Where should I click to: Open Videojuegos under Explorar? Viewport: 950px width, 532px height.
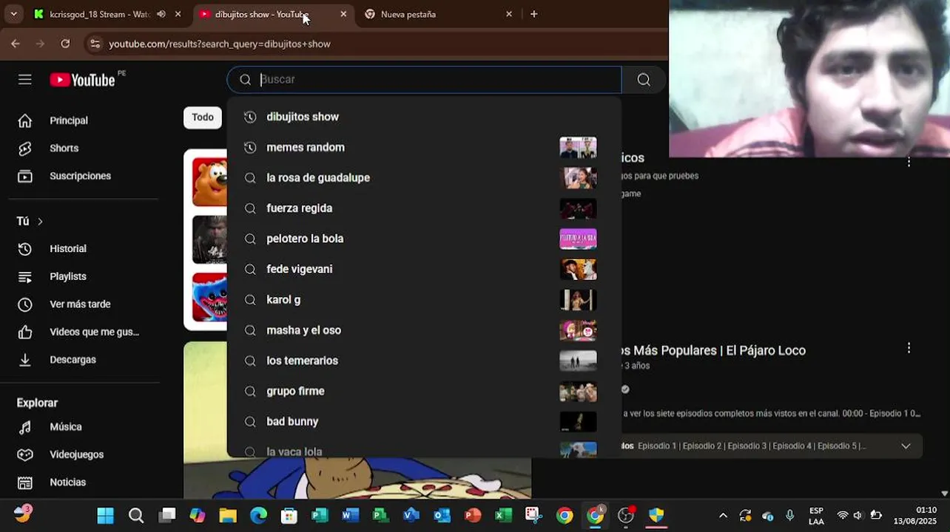click(x=76, y=454)
